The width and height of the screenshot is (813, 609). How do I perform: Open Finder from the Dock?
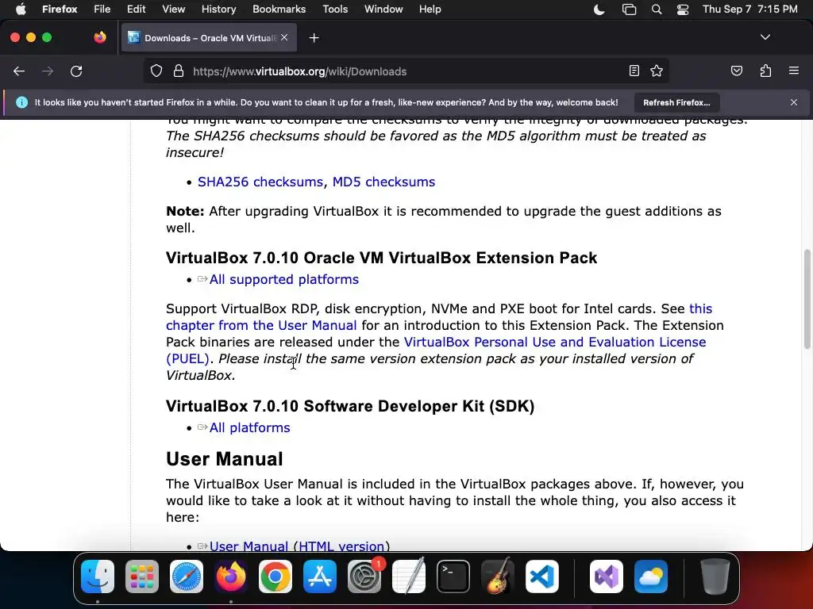click(98, 576)
